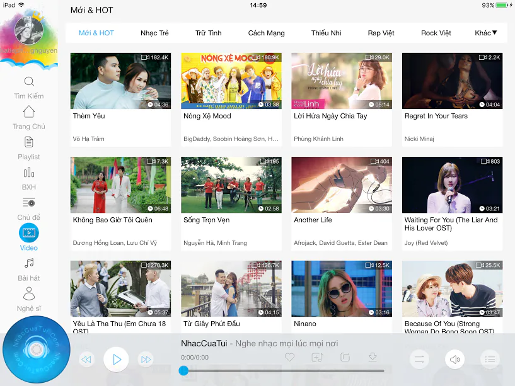Click the play button in player
Image resolution: width=515 pixels, height=386 pixels.
[x=116, y=360]
